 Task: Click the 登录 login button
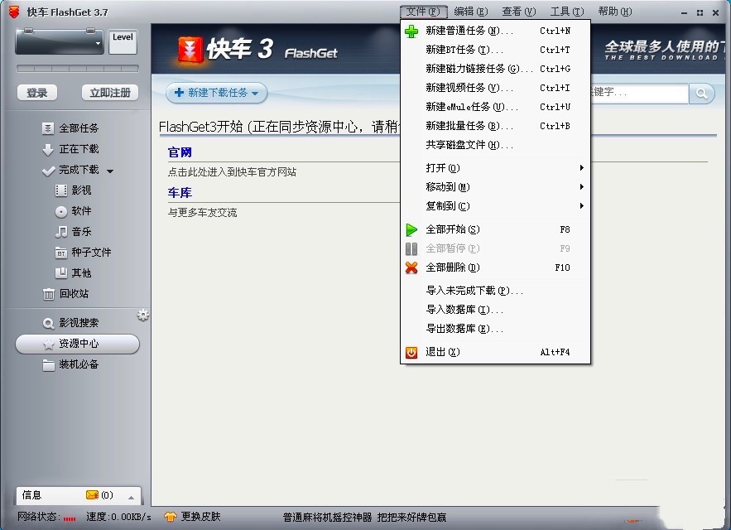pos(36,93)
